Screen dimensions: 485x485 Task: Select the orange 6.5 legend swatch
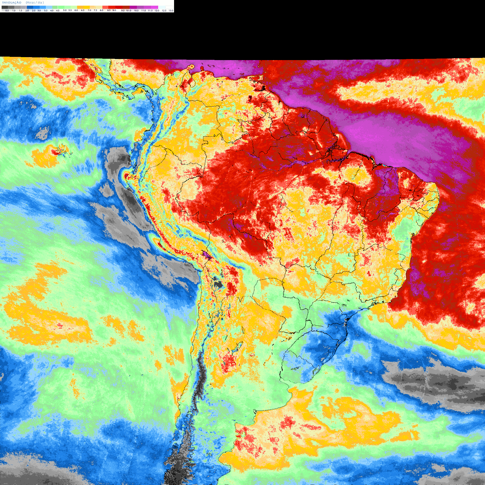pyautogui.click(x=80, y=7)
